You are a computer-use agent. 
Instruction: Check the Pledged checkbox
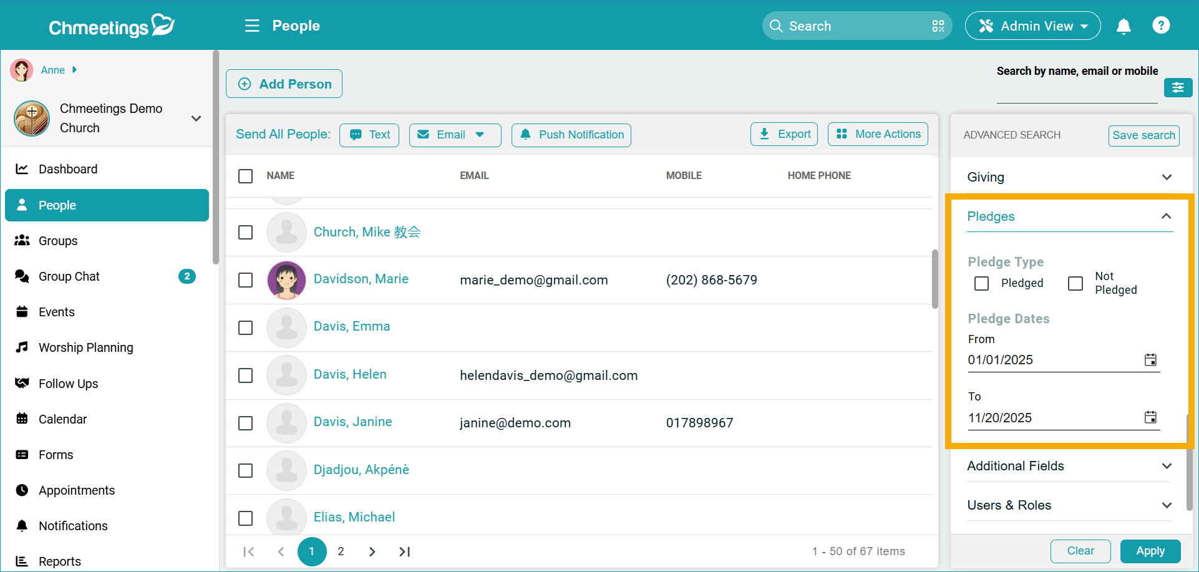pos(981,283)
